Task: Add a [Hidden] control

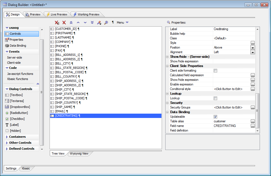Action: point(13,131)
